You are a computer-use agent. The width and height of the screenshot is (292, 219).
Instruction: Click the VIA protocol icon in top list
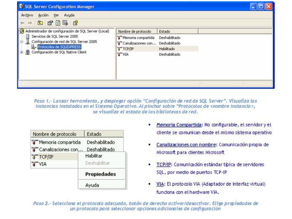(120, 54)
